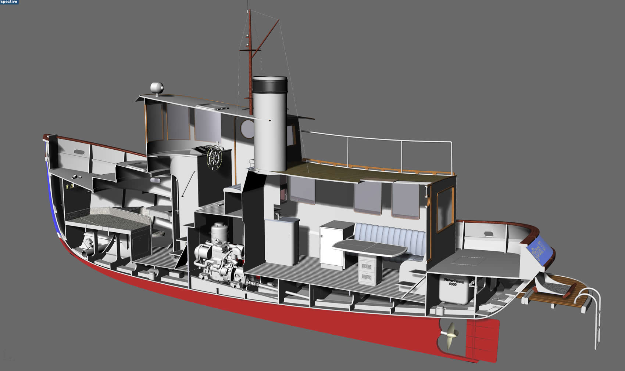Select the oval hawse hole in the bow bulwark
Screen dimensions: 625x371
click(79, 152)
